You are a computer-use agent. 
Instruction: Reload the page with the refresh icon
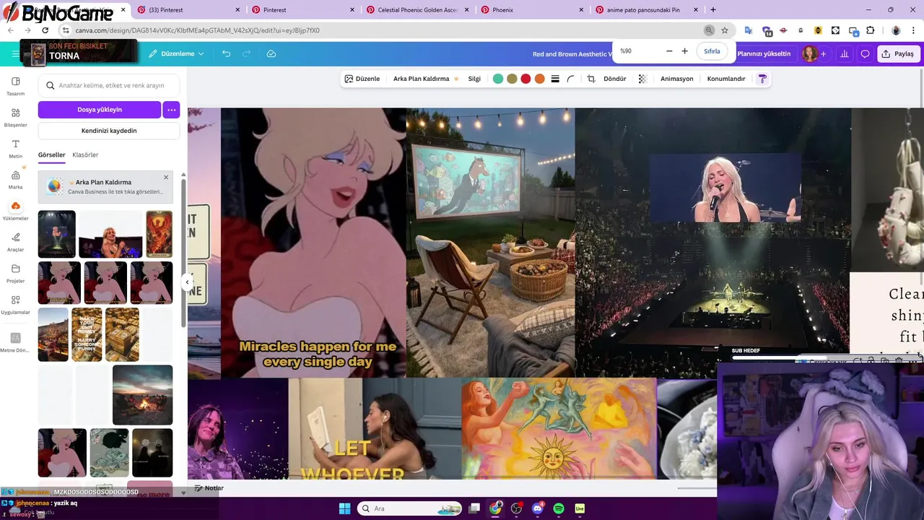click(x=45, y=30)
